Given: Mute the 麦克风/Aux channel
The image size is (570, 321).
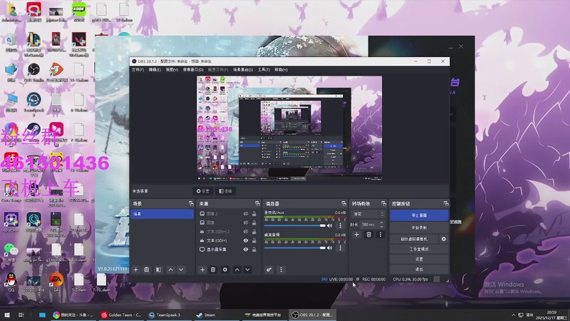Looking at the screenshot, I should coord(330,225).
